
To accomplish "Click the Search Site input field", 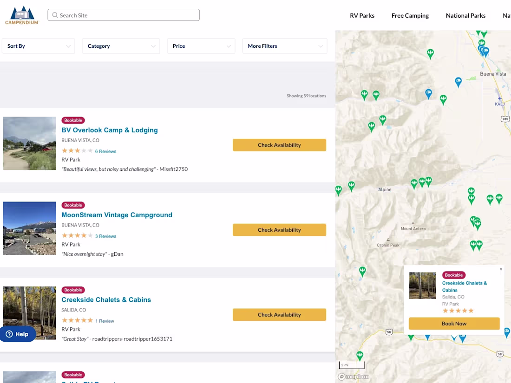I will click(128, 15).
